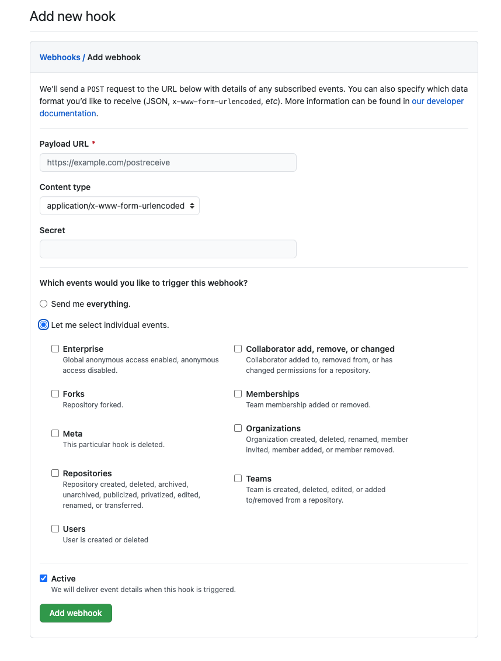This screenshot has height=661, width=501.
Task: Check the Teams event checkbox
Action: 238,478
